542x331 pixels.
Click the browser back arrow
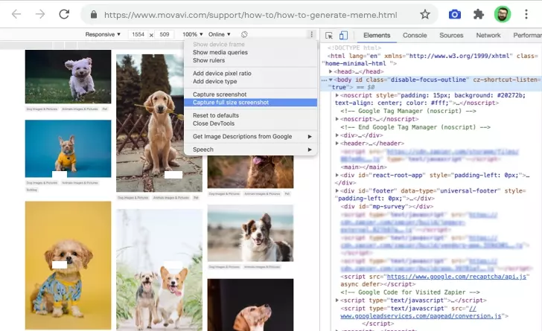16,14
